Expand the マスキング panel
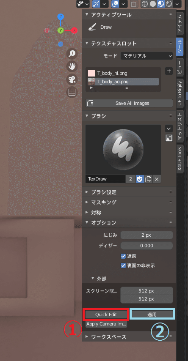Image resolution: width=188 pixels, height=361 pixels. 87,202
